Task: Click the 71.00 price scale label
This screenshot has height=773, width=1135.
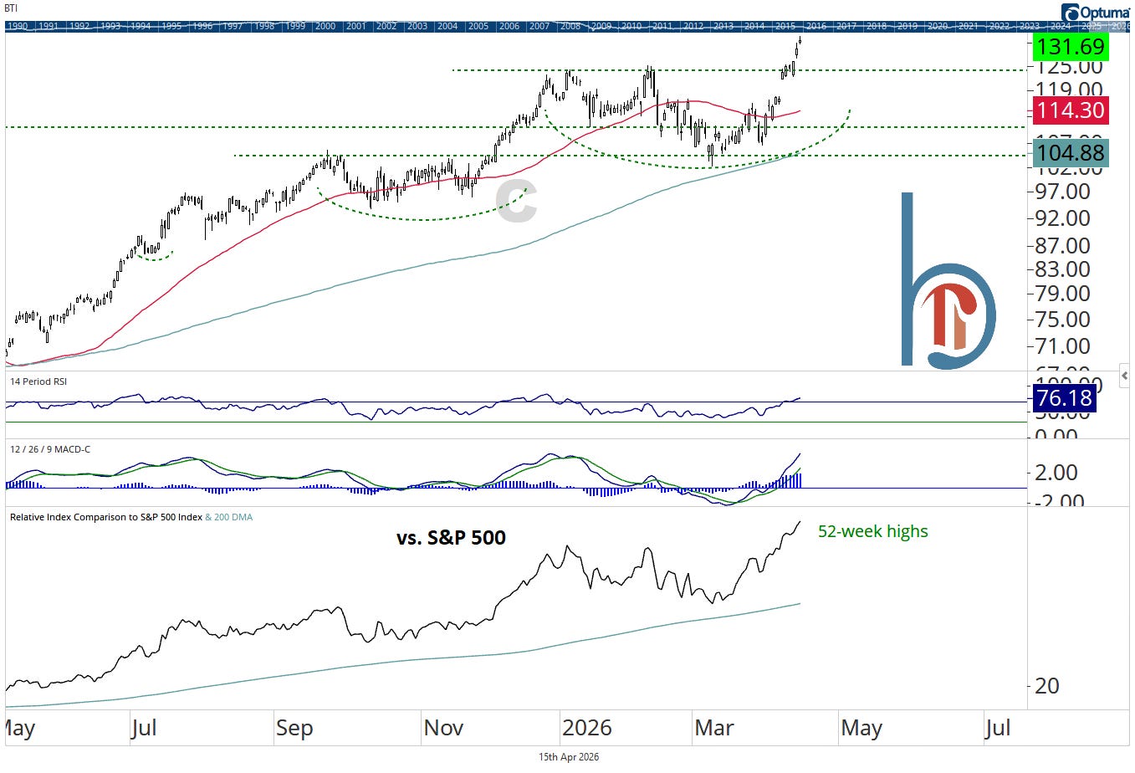Action: click(x=1063, y=346)
